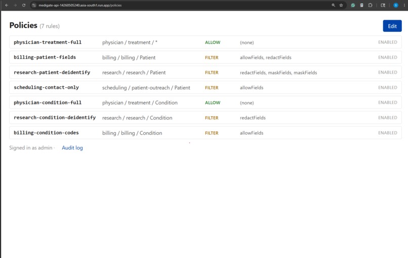Screen dimensions: 408x258
Task: Click ENABLED status on physician-treatment-full row
Action: pos(388,42)
